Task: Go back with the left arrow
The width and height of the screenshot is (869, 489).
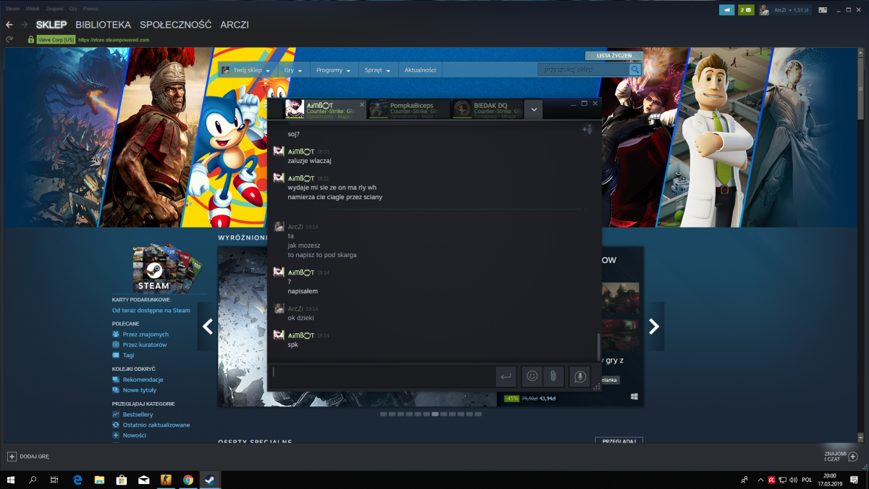Action: point(9,25)
